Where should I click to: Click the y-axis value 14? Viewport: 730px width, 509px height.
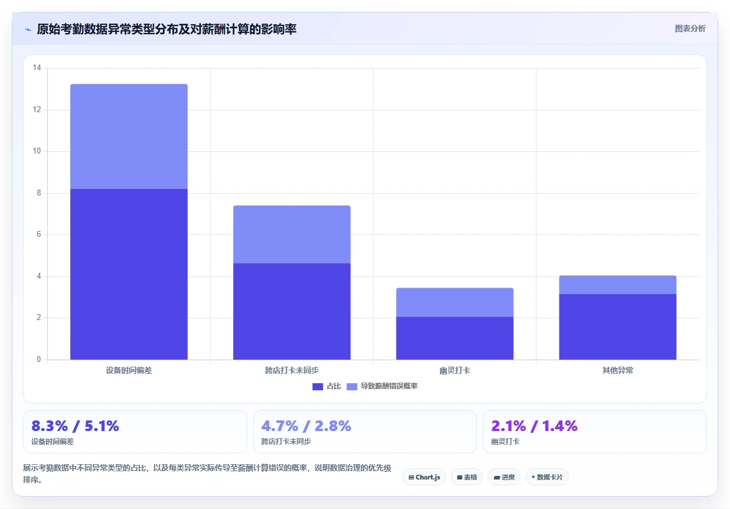(37, 68)
